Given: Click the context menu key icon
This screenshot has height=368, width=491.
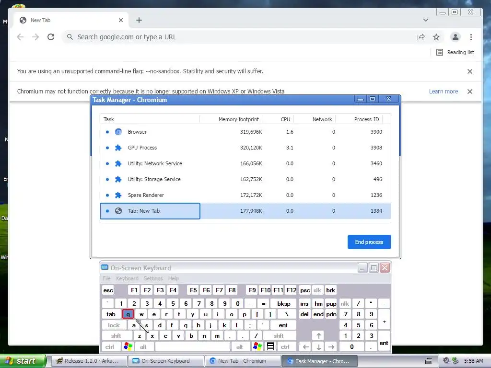Looking at the screenshot, I should coord(270,346).
